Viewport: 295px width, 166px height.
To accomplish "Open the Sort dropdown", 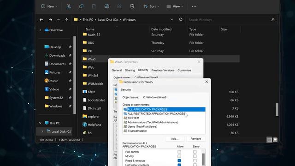I will [151, 6].
